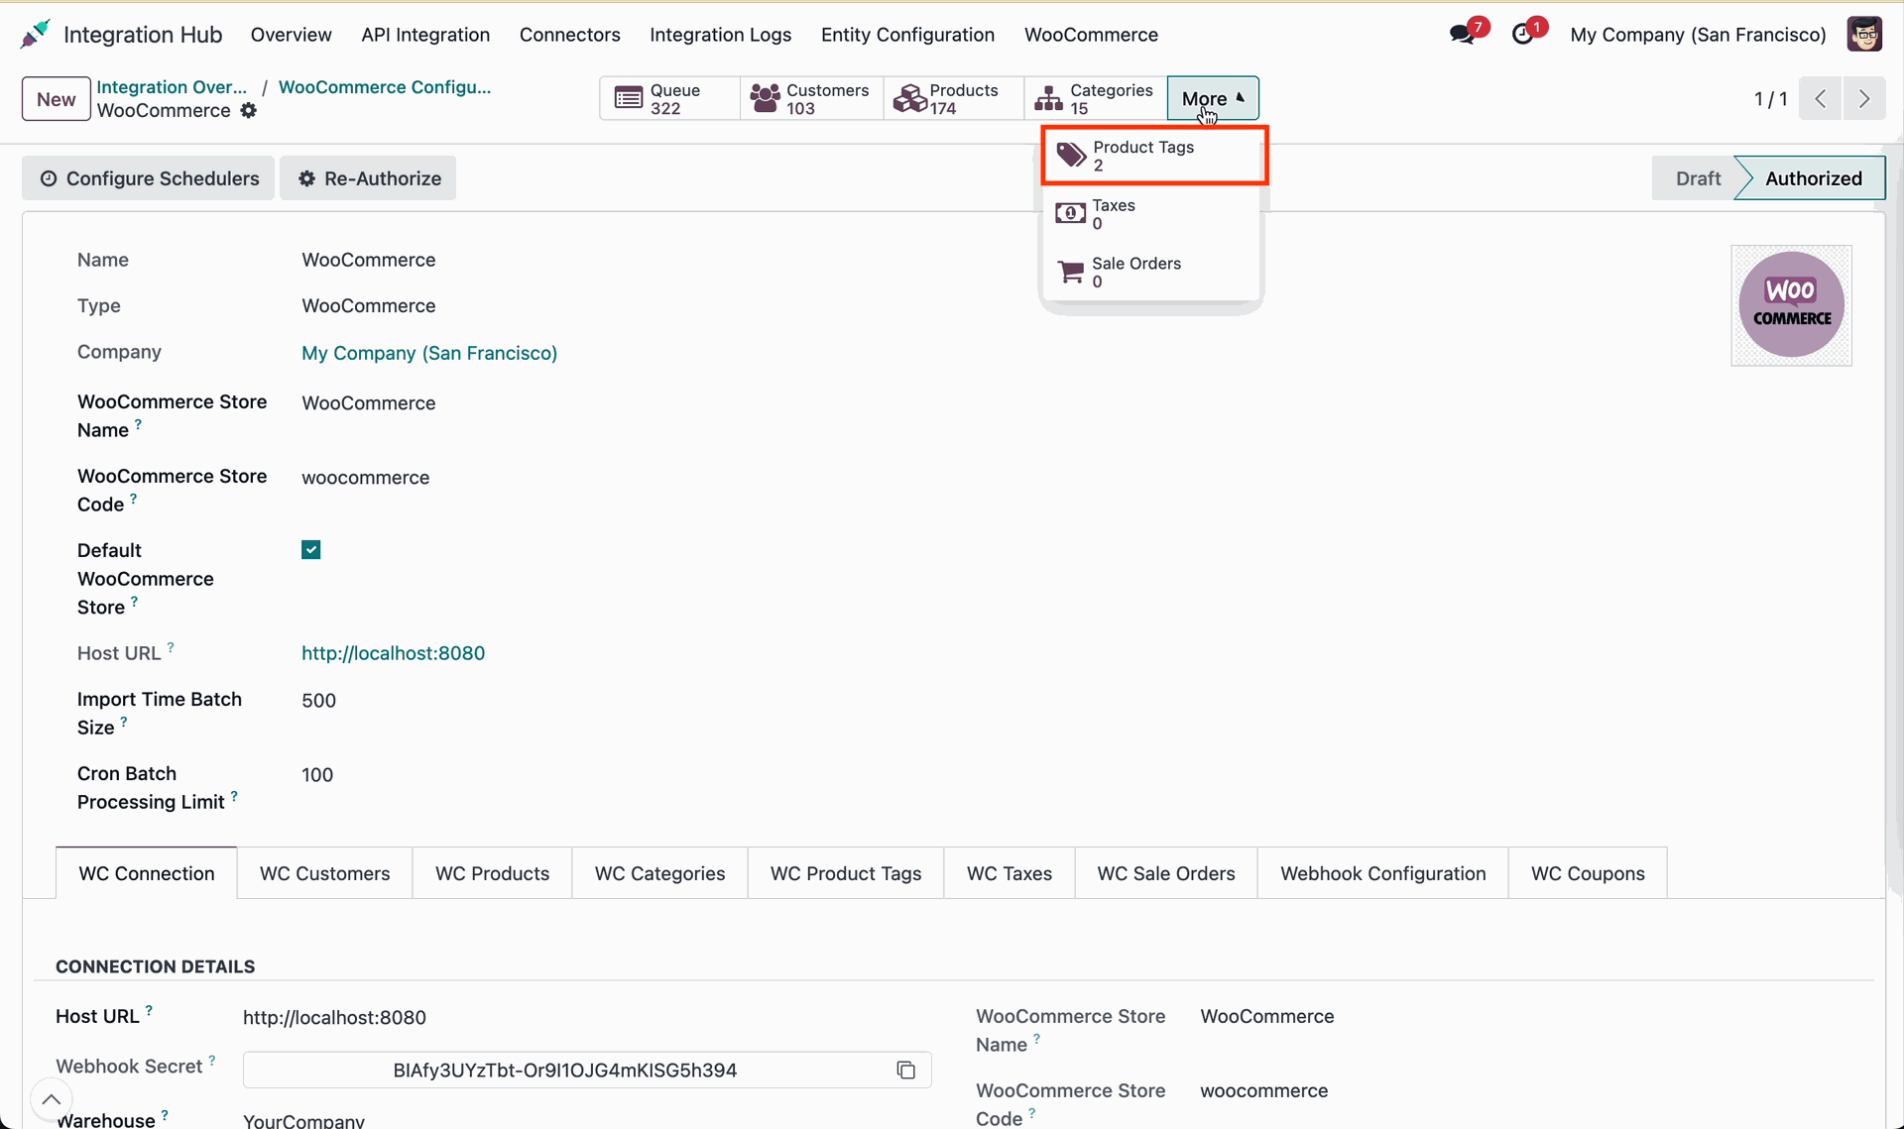The image size is (1904, 1129).
Task: Open Sale Orders from the More menu
Action: coord(1150,272)
